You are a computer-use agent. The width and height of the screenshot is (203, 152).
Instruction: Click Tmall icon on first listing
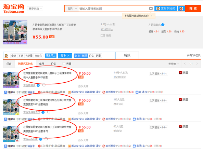click(x=180, y=73)
